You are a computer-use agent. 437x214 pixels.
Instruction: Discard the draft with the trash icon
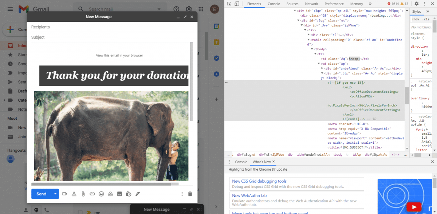pos(190,194)
